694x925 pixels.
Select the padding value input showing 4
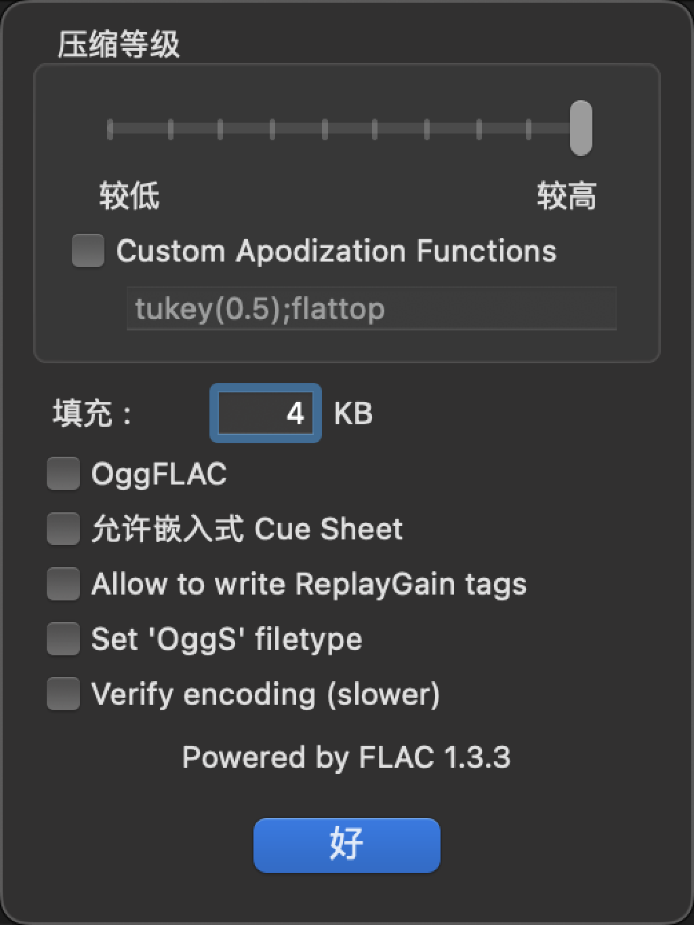(265, 413)
